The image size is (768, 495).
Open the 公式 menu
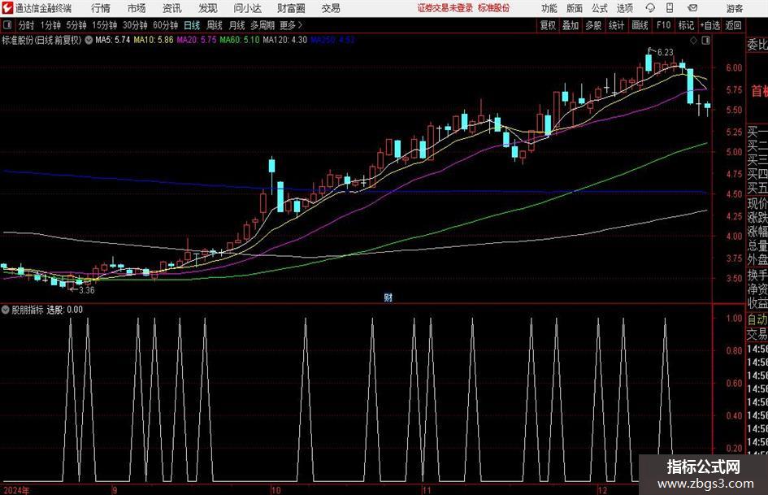click(600, 8)
